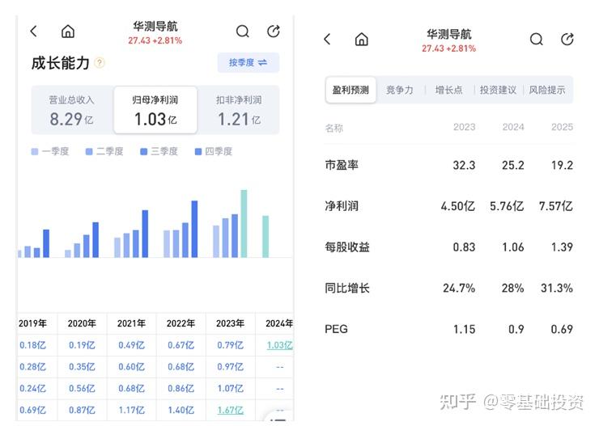
Task: Select cell 1.40亿 under 2022年
Action: tap(181, 410)
